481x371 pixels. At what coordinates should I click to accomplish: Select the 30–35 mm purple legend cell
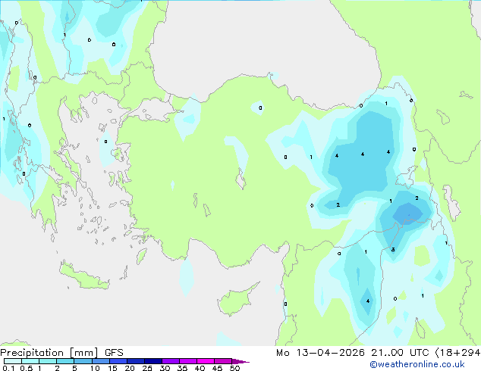[x=171, y=361]
